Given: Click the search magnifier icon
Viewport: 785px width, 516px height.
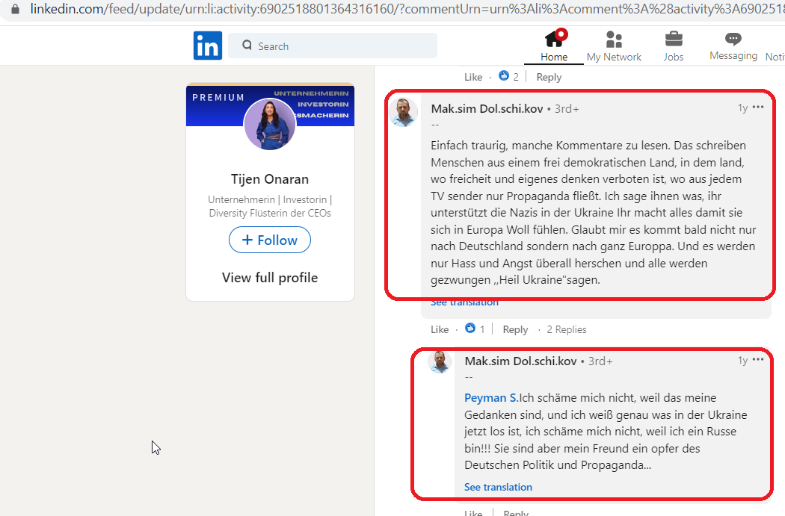Looking at the screenshot, I should [x=247, y=46].
